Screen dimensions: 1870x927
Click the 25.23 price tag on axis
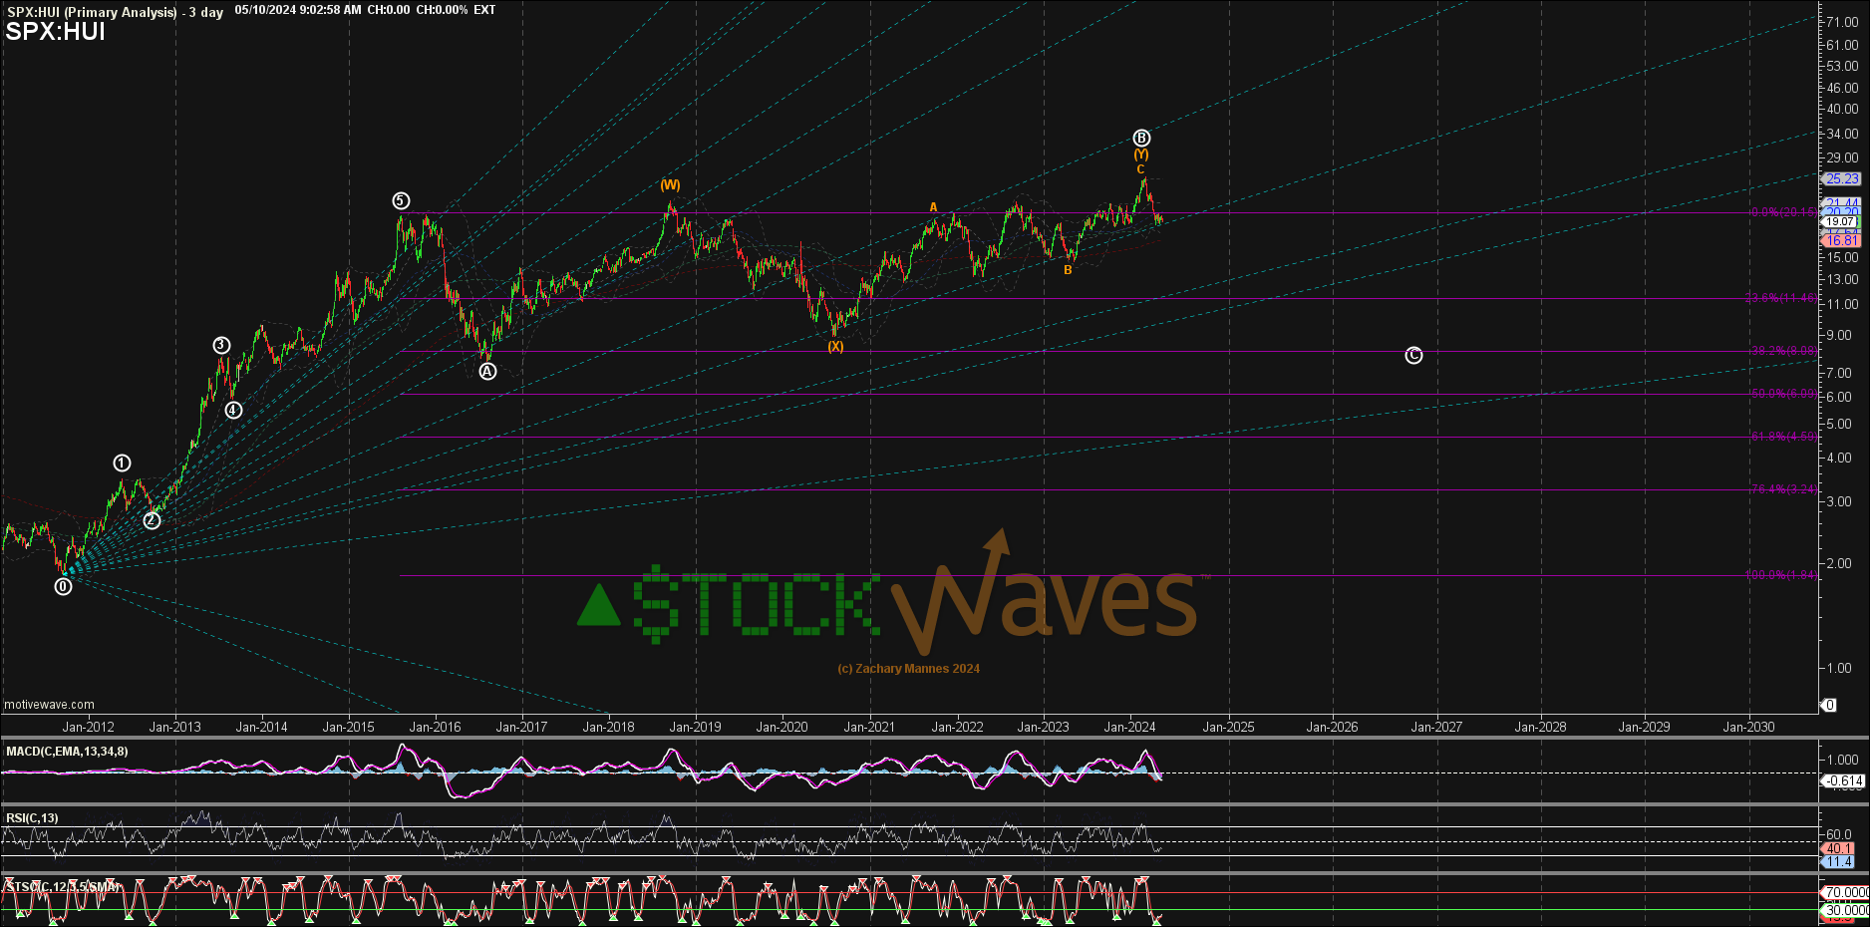click(1841, 178)
